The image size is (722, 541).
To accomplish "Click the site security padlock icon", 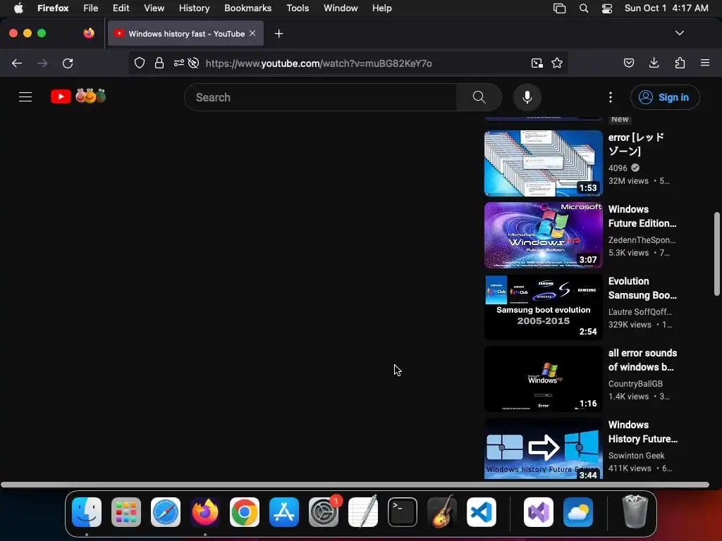I will [x=159, y=63].
